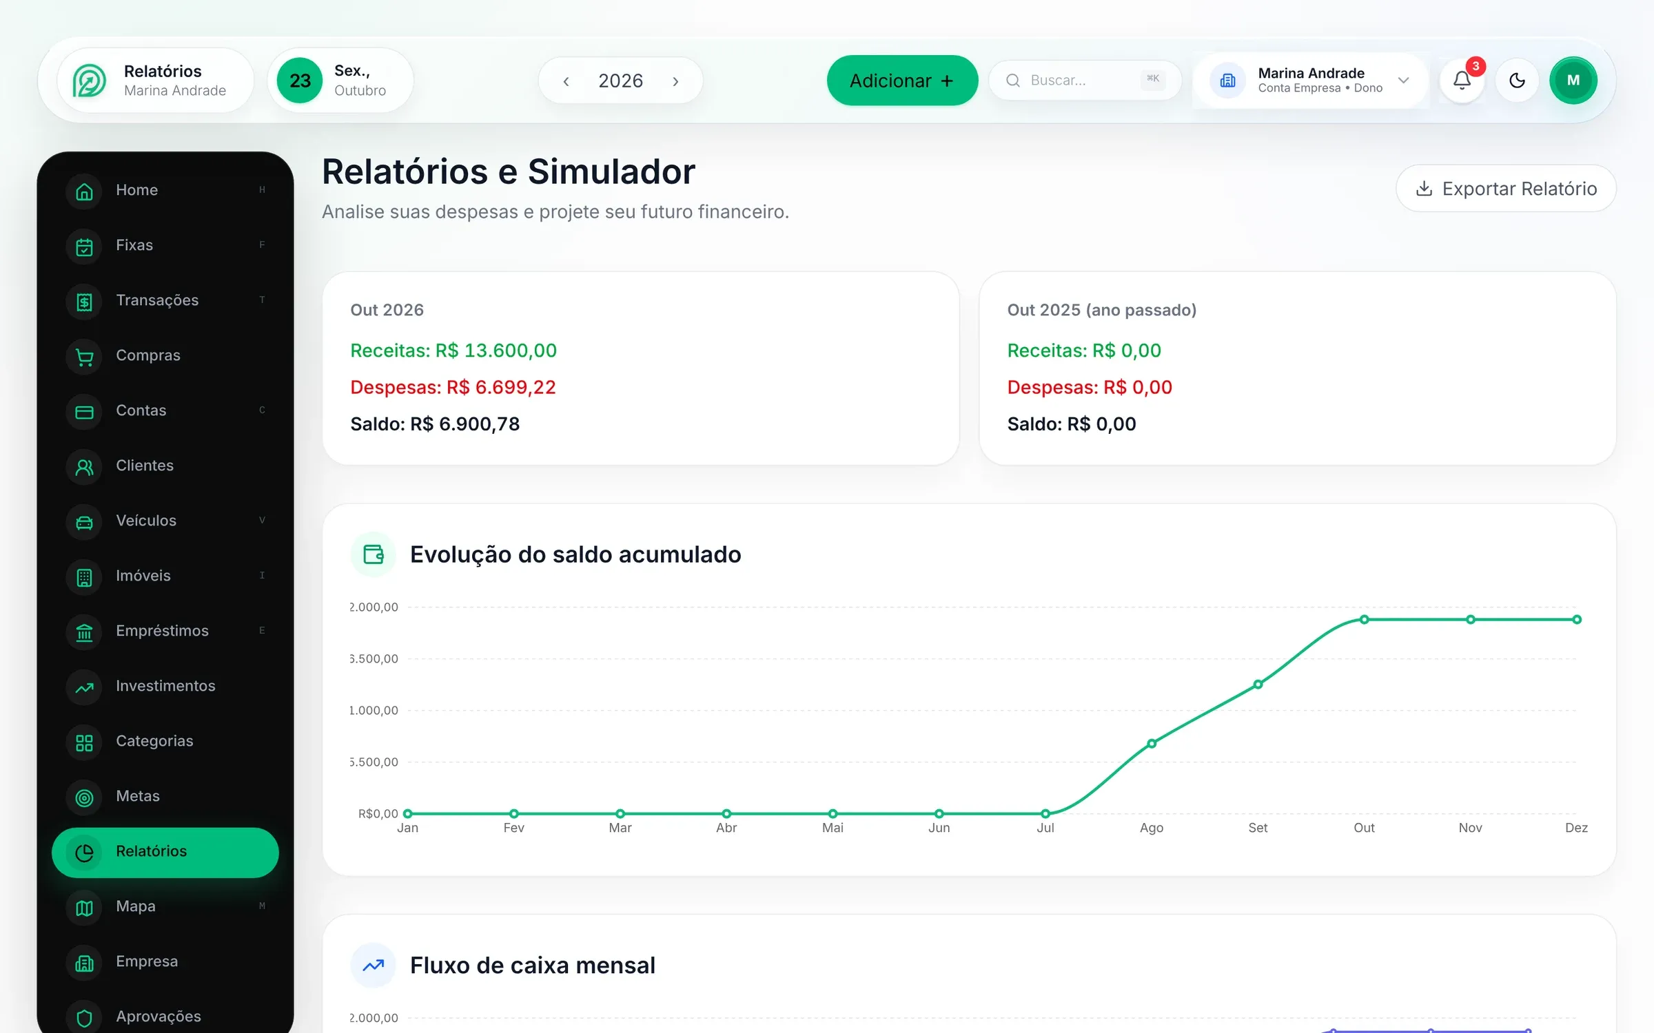The width and height of the screenshot is (1654, 1033).
Task: Click the Mapa map icon
Action: [x=84, y=908]
